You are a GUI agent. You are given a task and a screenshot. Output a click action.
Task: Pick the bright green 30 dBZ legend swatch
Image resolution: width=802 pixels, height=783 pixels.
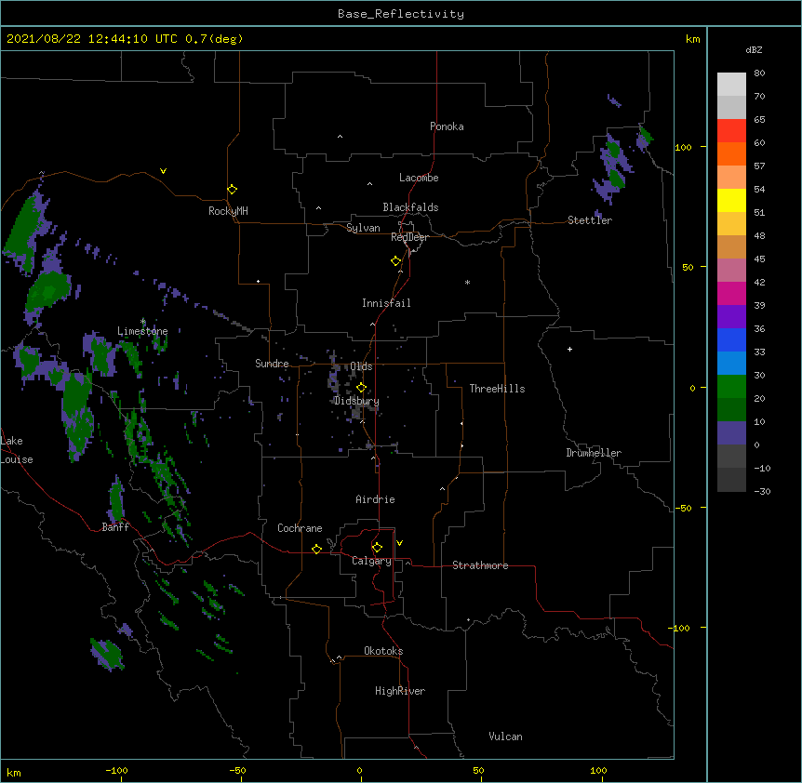tap(731, 387)
